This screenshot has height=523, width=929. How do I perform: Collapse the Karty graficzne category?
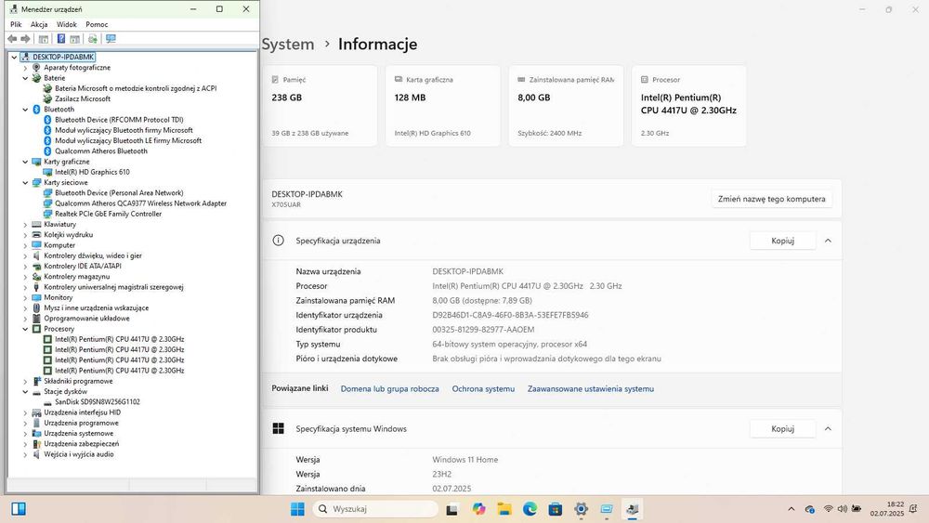[x=25, y=162]
